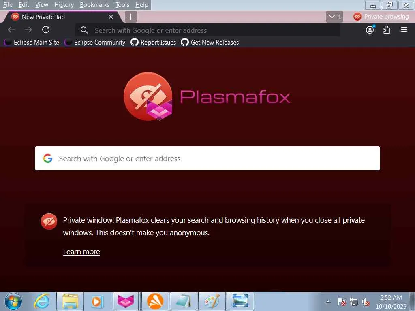Expand the list all tabs dropdown
Image resolution: width=415 pixels, height=311 pixels.
click(334, 17)
